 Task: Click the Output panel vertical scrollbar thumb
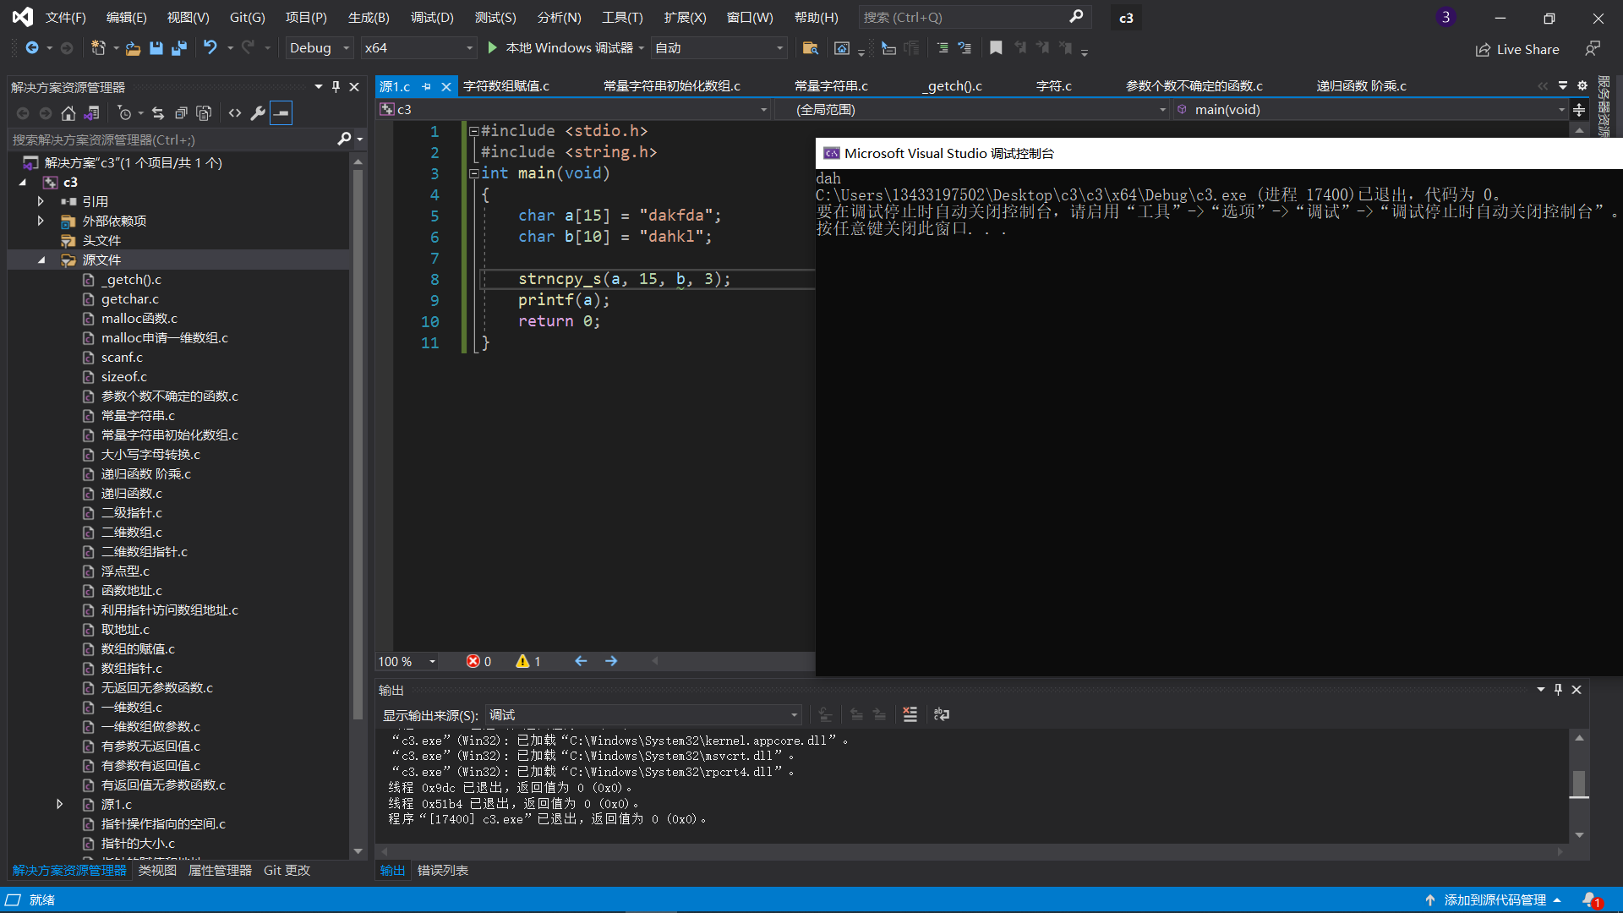pyautogui.click(x=1579, y=784)
